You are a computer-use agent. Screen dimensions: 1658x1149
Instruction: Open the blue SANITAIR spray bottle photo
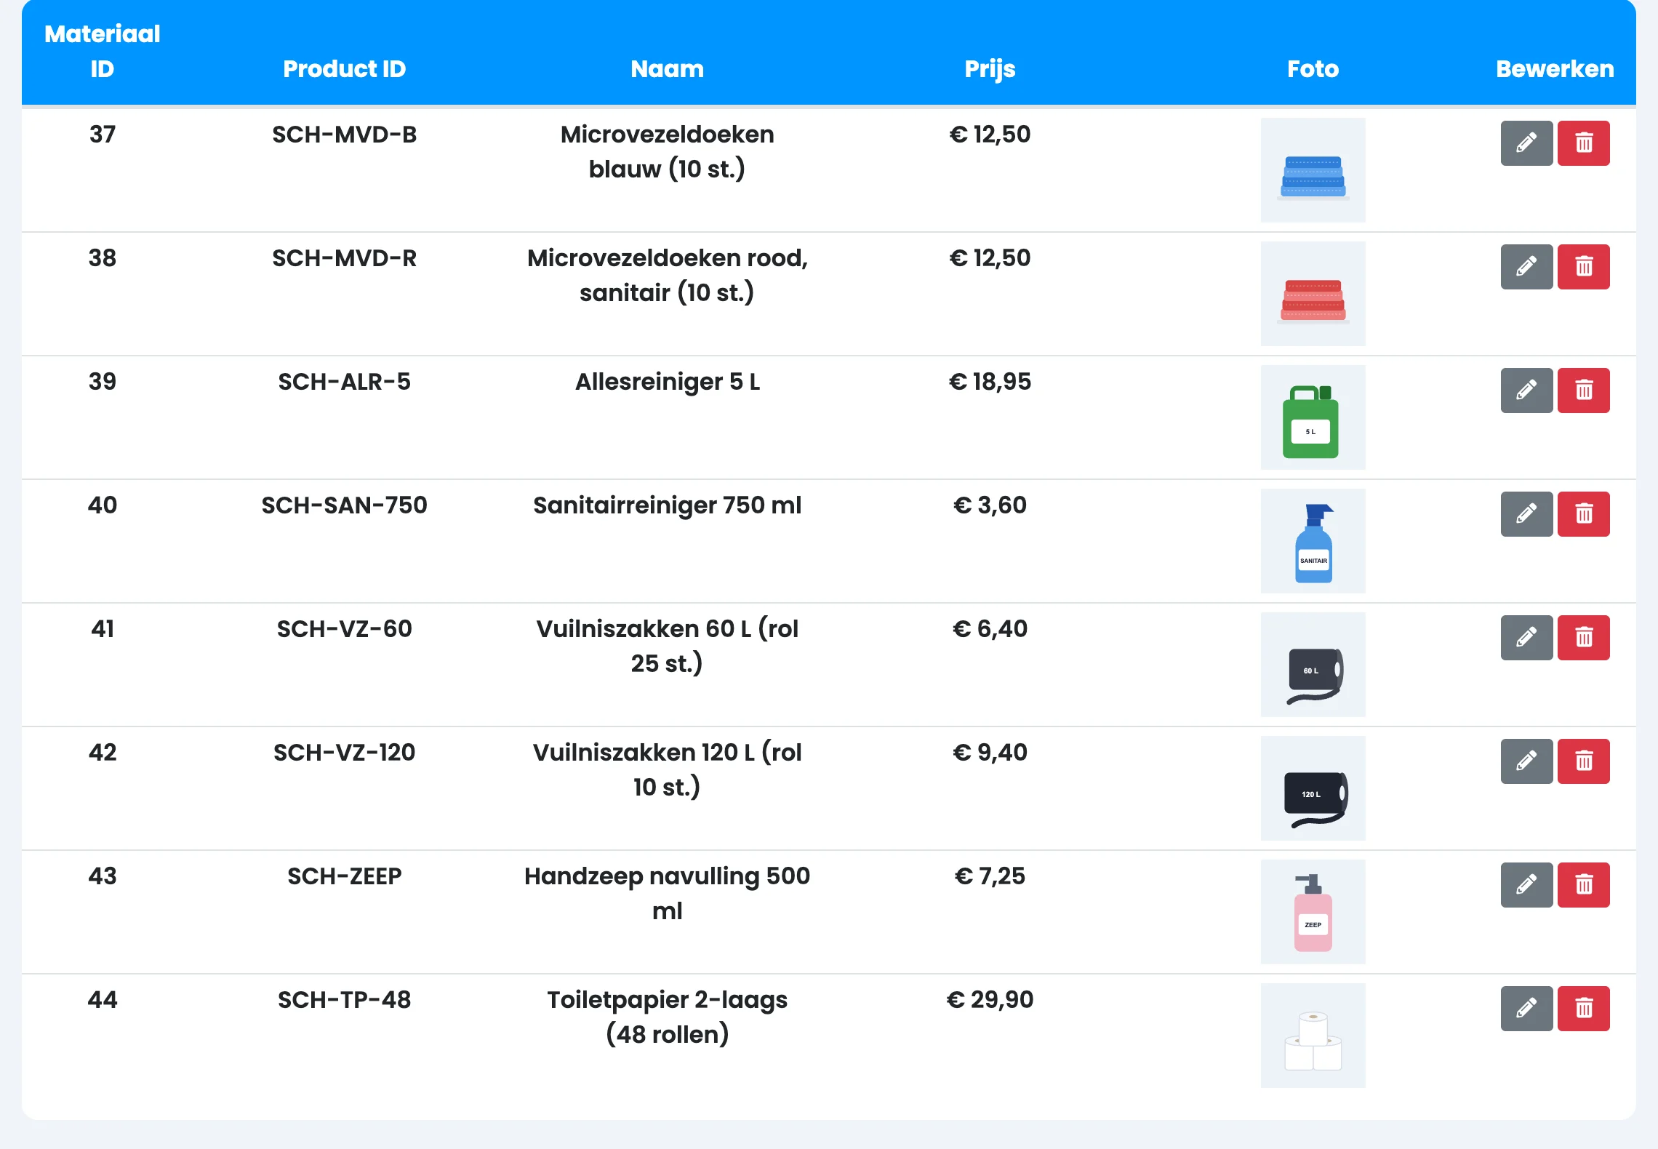(1313, 541)
